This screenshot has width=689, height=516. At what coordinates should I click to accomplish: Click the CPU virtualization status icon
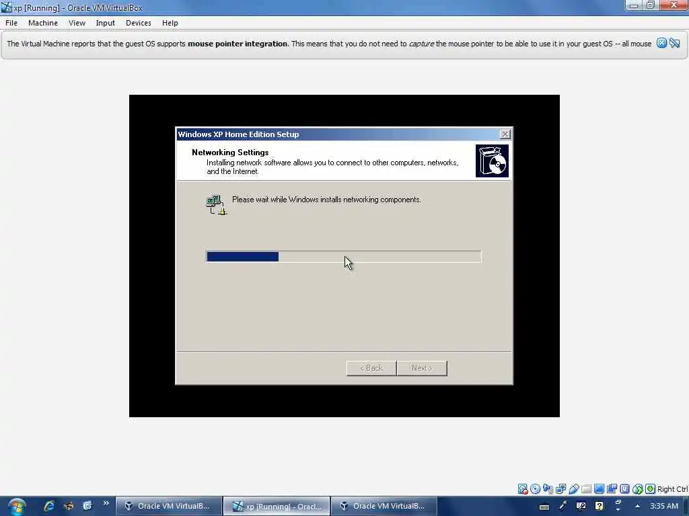coord(624,489)
